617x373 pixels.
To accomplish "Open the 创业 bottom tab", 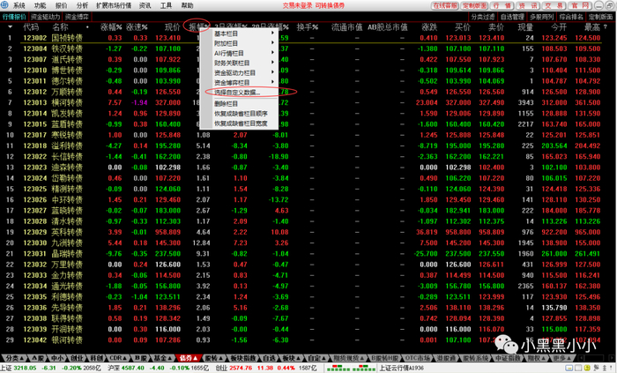I will [x=78, y=358].
